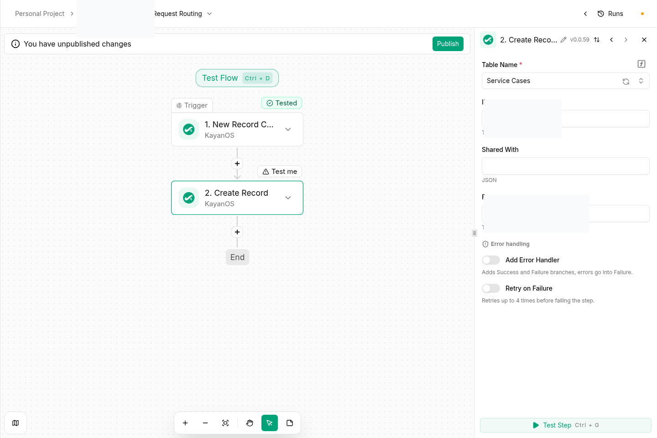Select the 1. New Record trigger card
657x438 pixels.
click(x=237, y=129)
